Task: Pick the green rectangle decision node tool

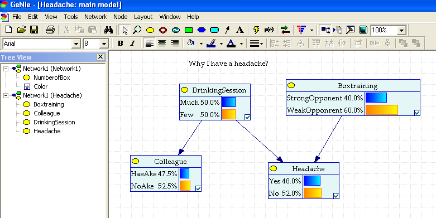Action: [189, 30]
